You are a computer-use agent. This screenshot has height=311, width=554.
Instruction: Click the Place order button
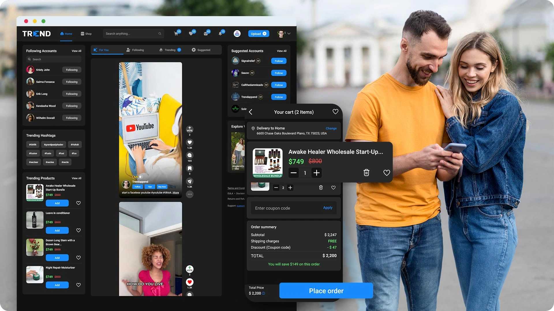(x=326, y=291)
